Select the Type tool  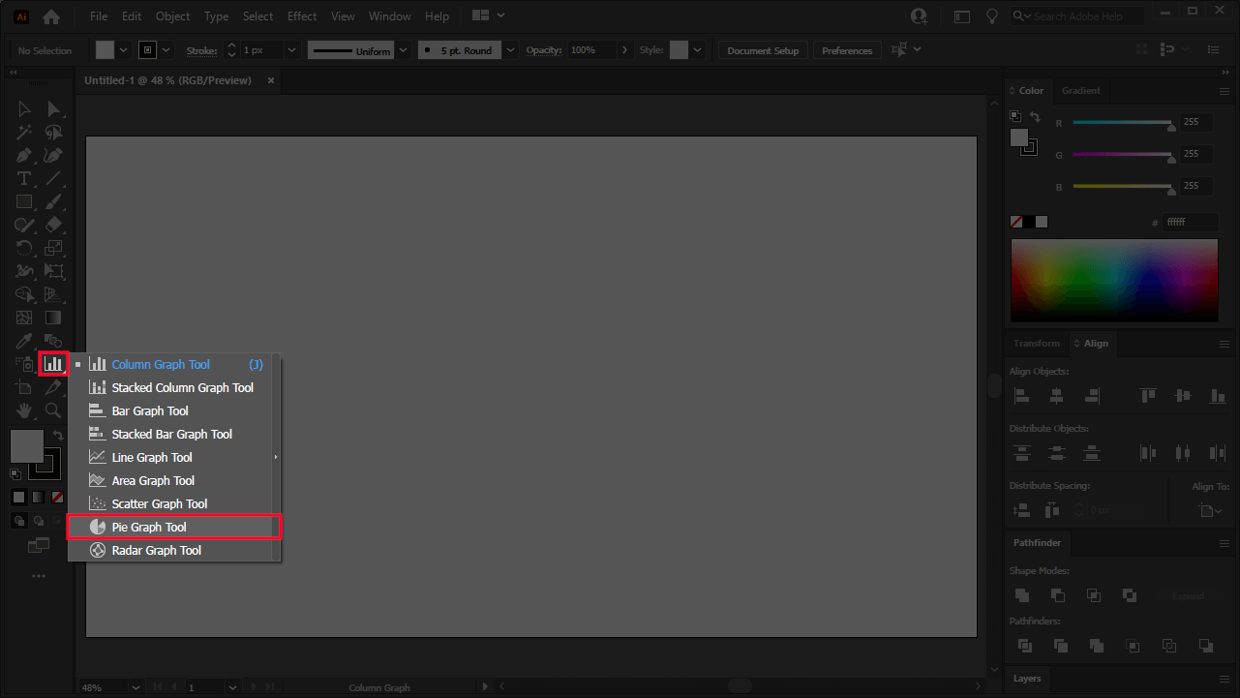tap(24, 179)
